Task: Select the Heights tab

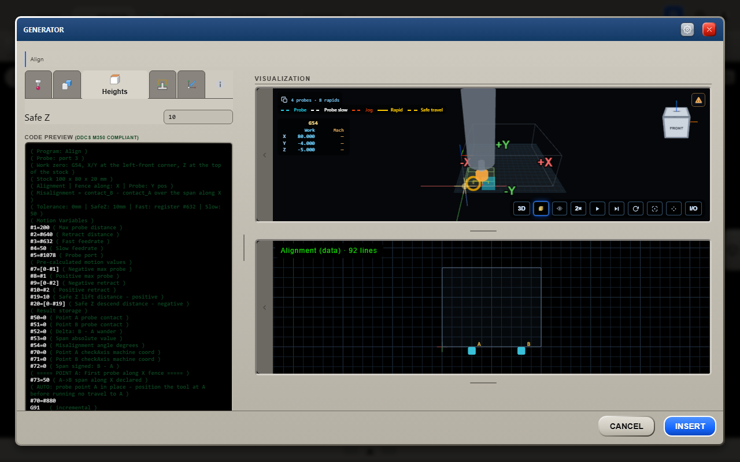Action: pyautogui.click(x=114, y=84)
